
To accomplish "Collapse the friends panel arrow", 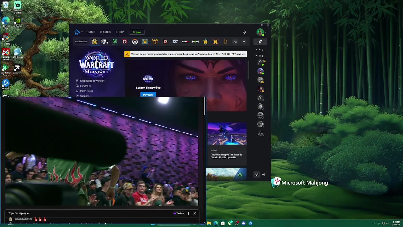I will click(264, 174).
